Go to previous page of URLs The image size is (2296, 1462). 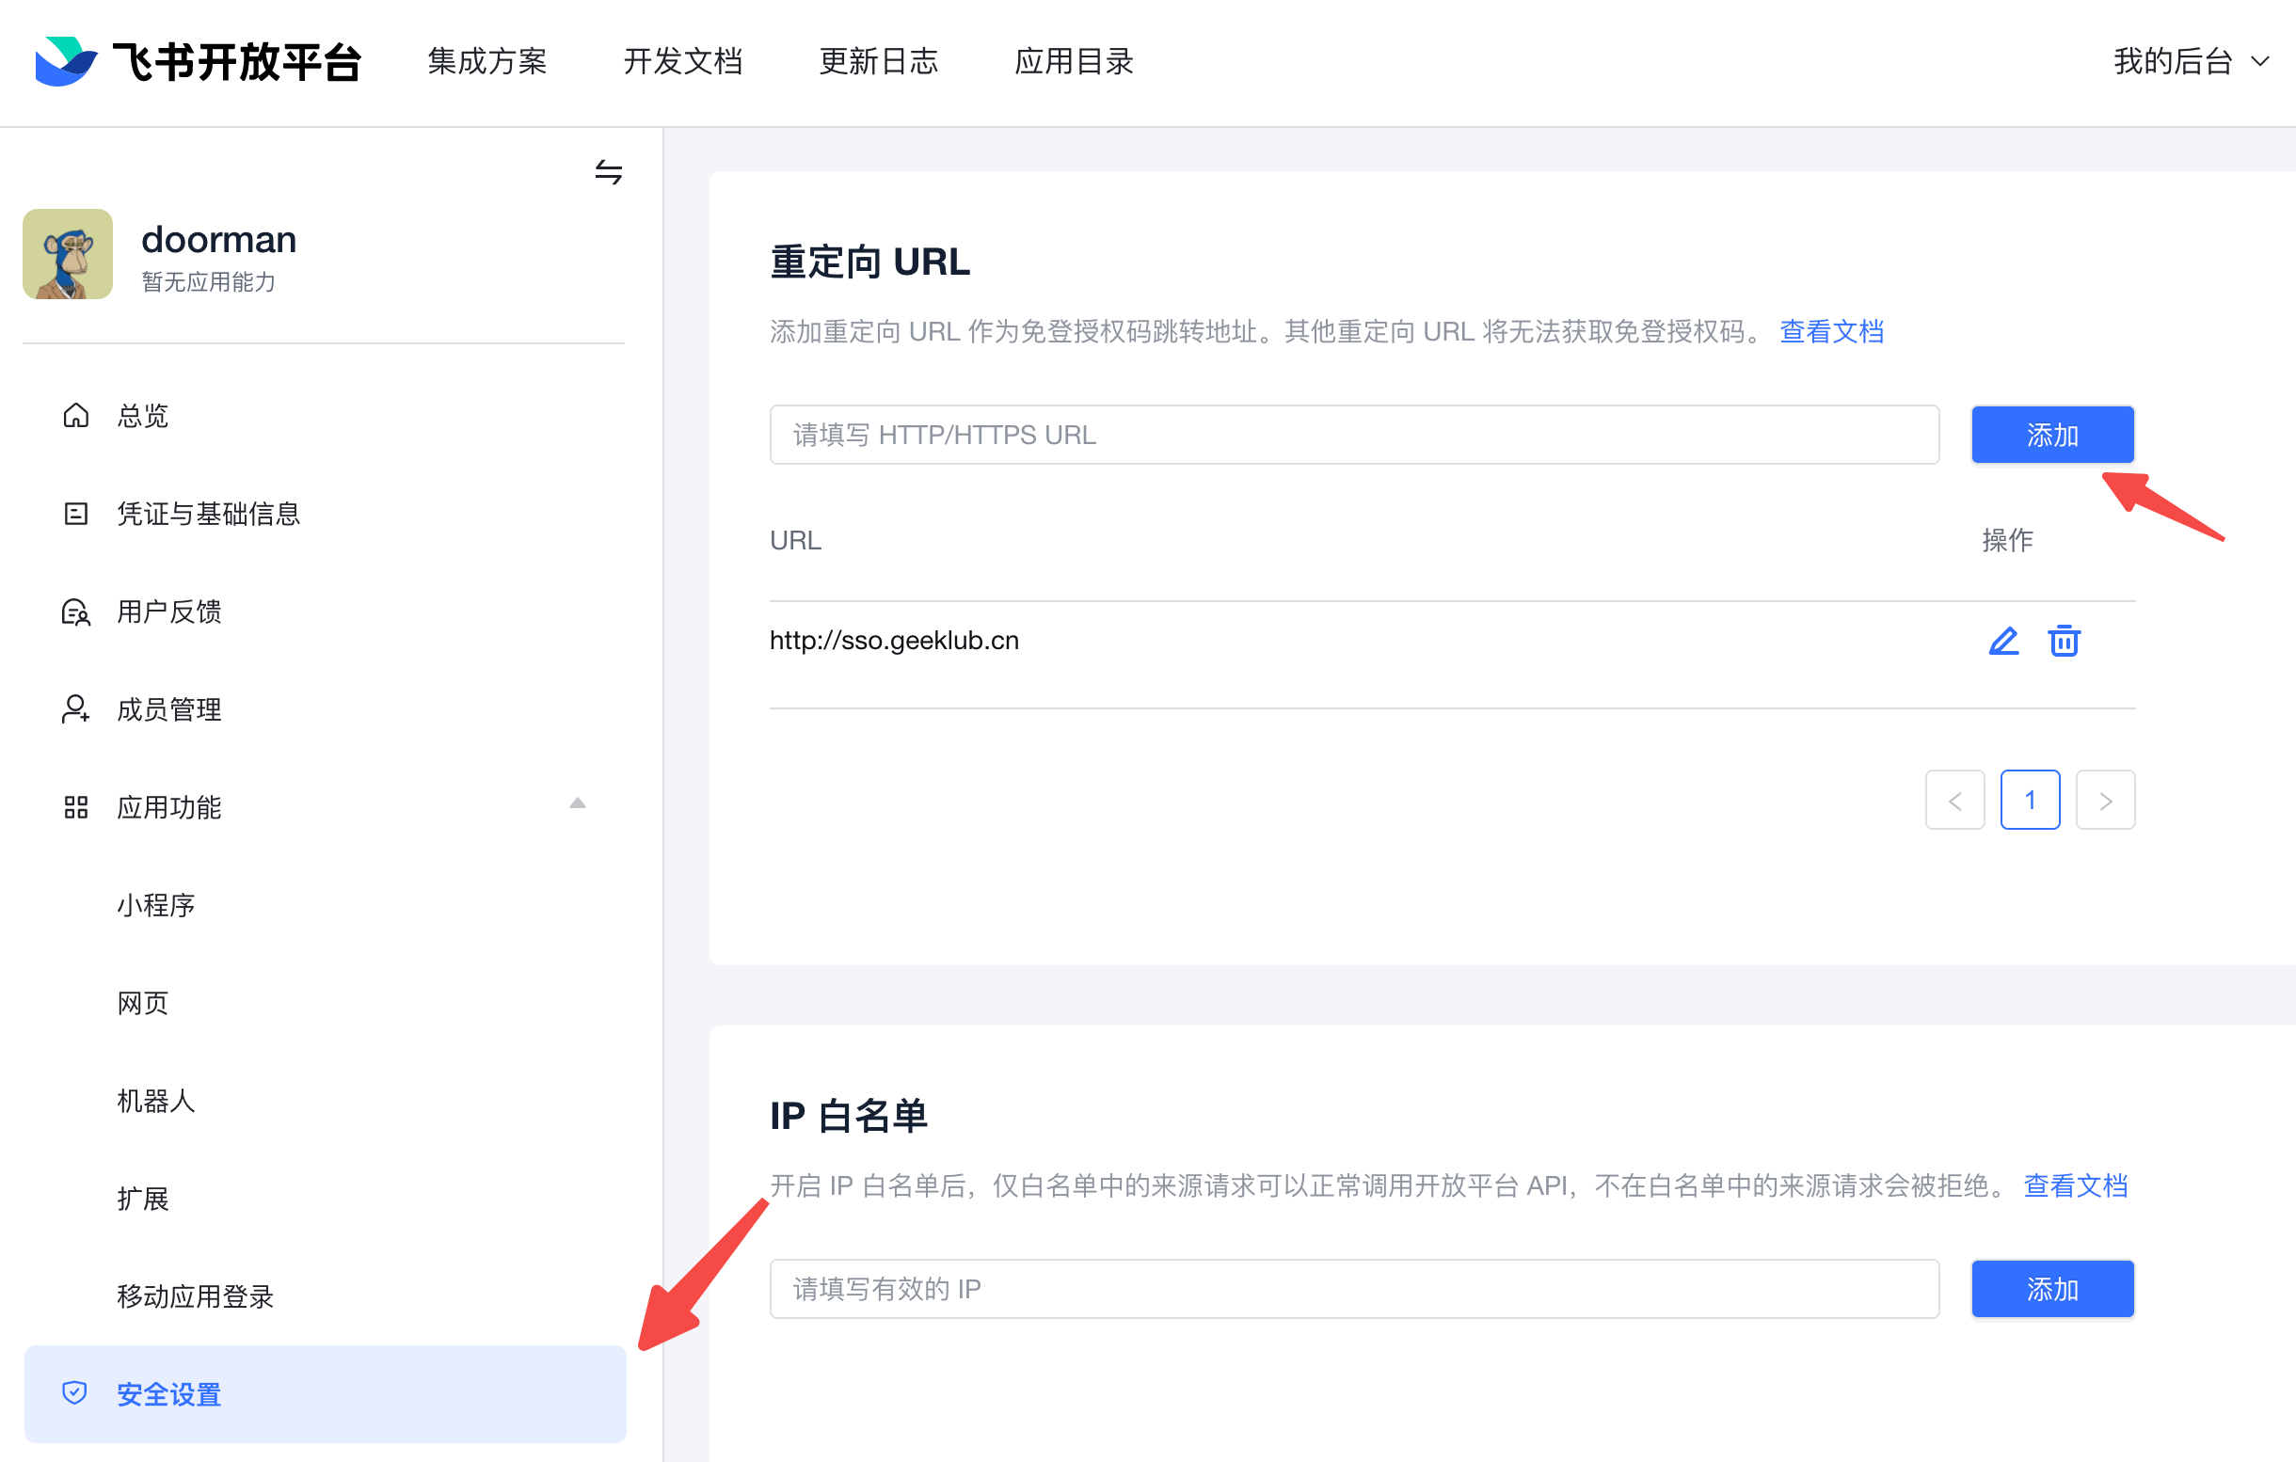(1954, 801)
